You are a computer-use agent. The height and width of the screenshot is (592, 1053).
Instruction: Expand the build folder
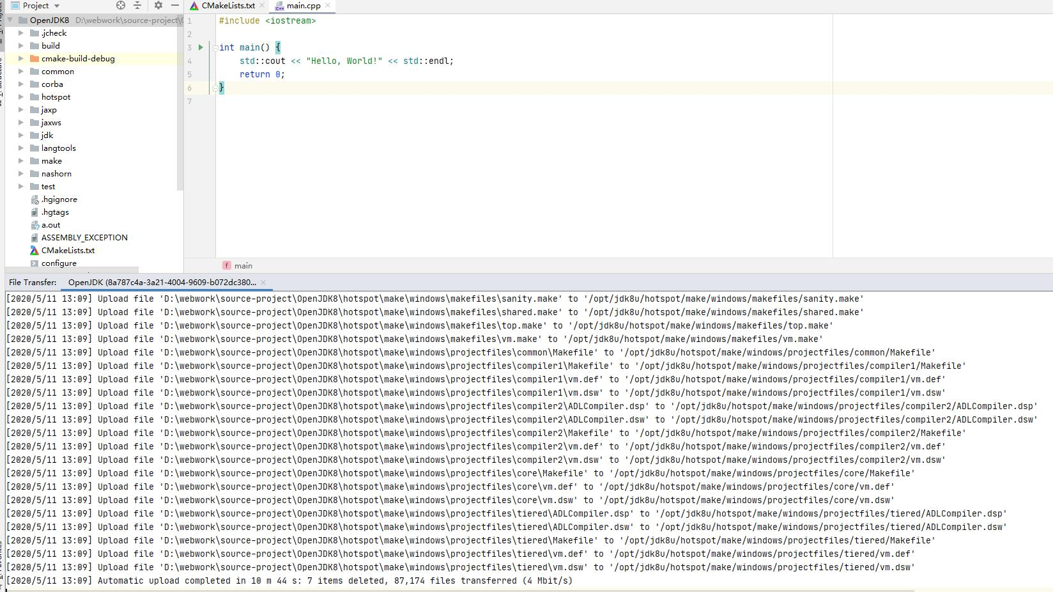coord(21,45)
